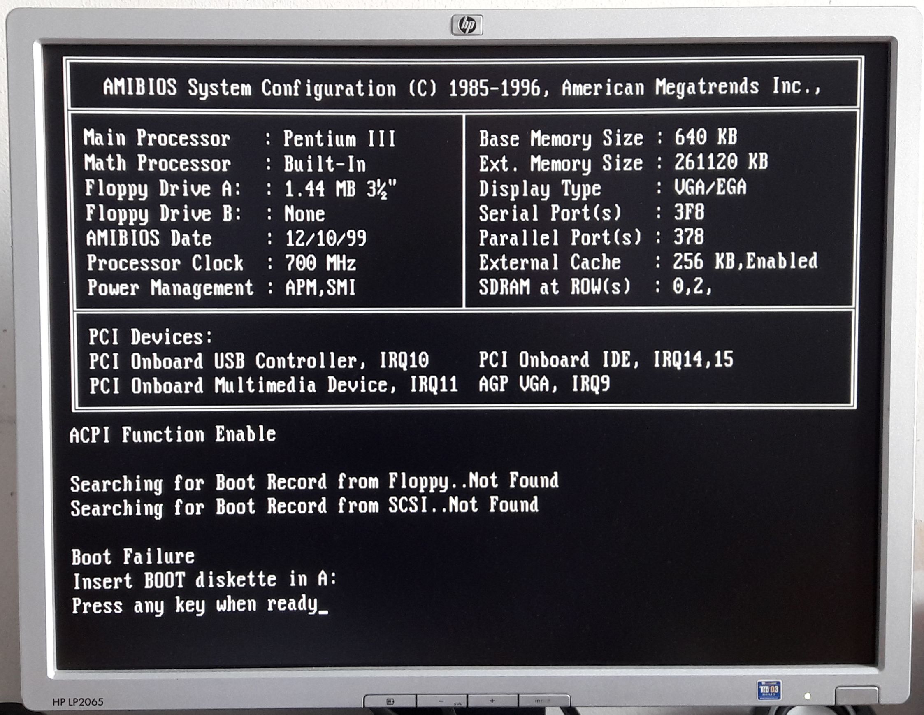
Task: Click the 'None' floppy value
Action: click(304, 214)
